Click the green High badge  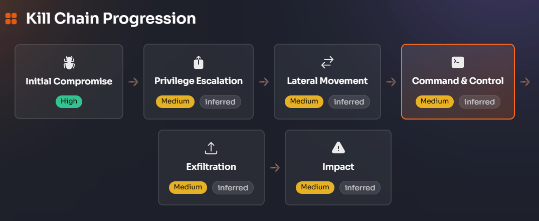[69, 101]
